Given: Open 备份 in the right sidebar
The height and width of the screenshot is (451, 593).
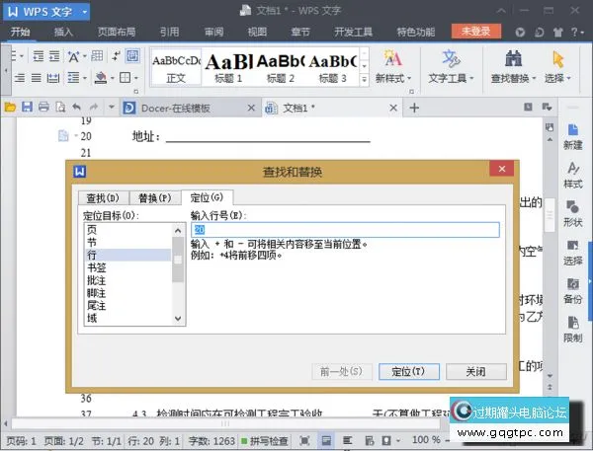Looking at the screenshot, I should 572,291.
